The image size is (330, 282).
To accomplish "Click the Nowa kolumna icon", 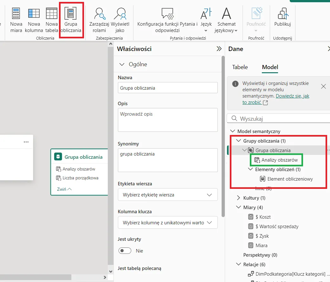I will pos(34,14).
